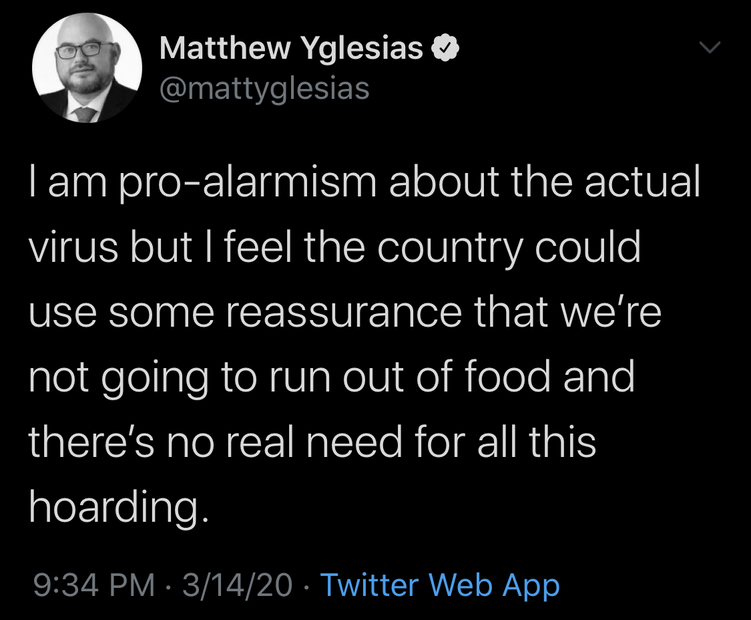751x620 pixels.
Task: Click the glasses on the avatar photo
Action: coord(79,50)
